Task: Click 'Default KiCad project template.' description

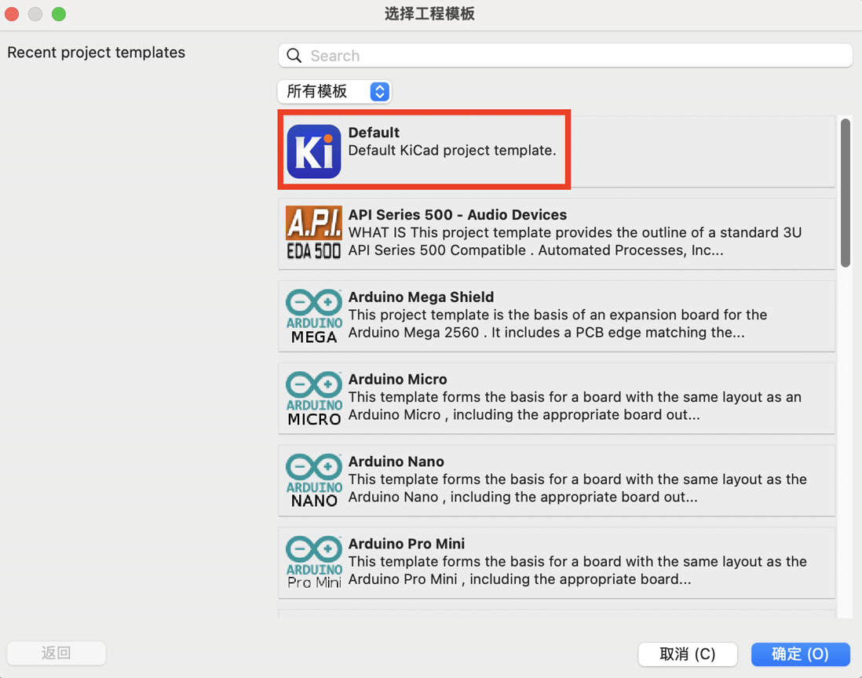Action: 452,151
